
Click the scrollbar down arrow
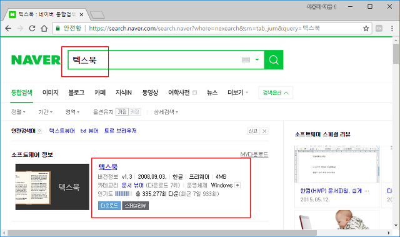pos(396,226)
